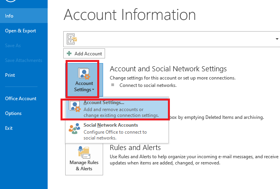Click the Social Network Accounts people icon
This screenshot has height=189, width=280.
pyautogui.click(x=75, y=129)
